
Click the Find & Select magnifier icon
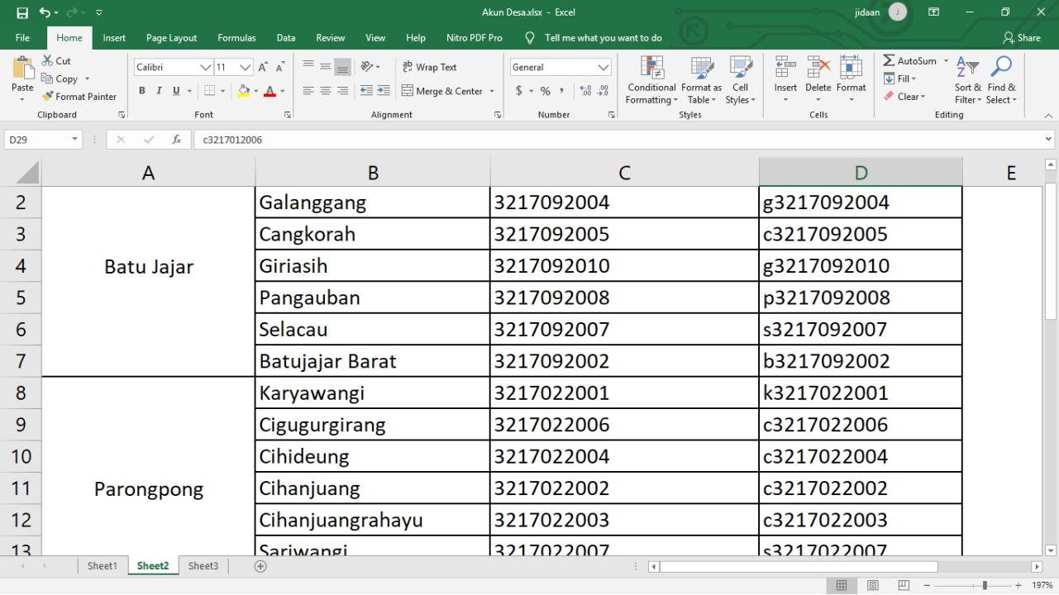1001,69
